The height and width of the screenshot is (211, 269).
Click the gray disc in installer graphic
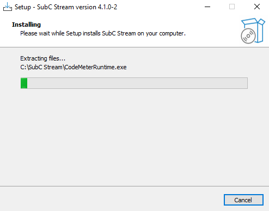(248, 36)
